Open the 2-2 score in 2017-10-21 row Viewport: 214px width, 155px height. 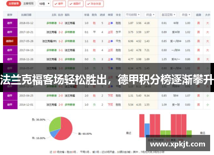tap(61, 32)
